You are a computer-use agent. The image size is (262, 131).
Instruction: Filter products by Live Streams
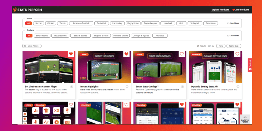(42, 36)
